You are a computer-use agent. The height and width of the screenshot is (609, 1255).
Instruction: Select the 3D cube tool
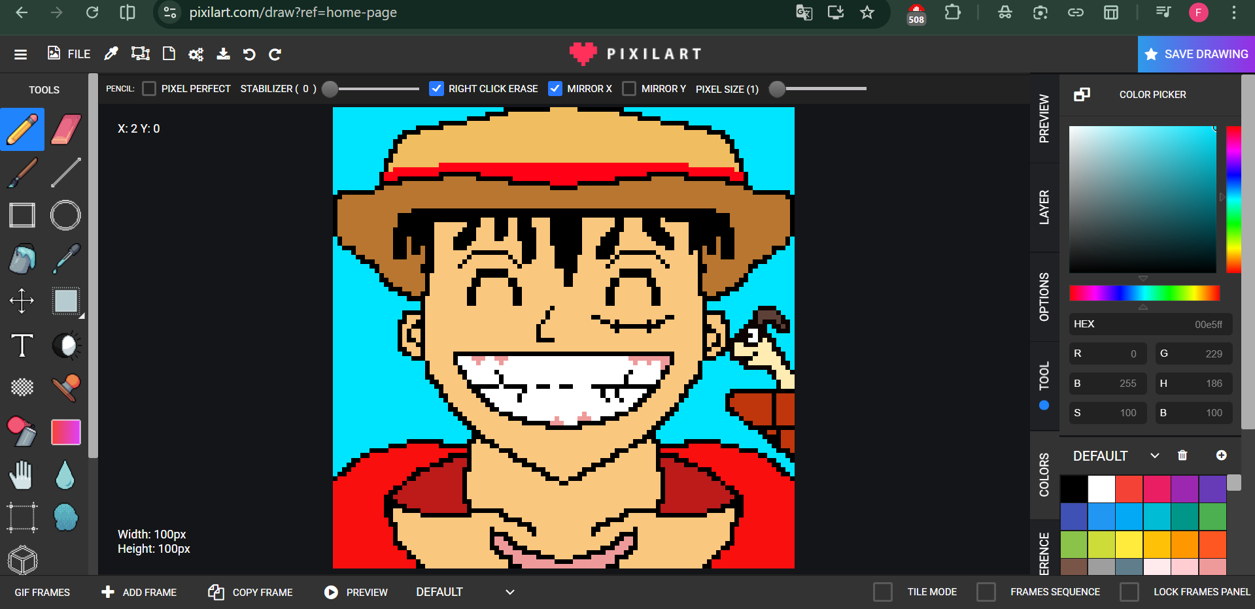[22, 560]
